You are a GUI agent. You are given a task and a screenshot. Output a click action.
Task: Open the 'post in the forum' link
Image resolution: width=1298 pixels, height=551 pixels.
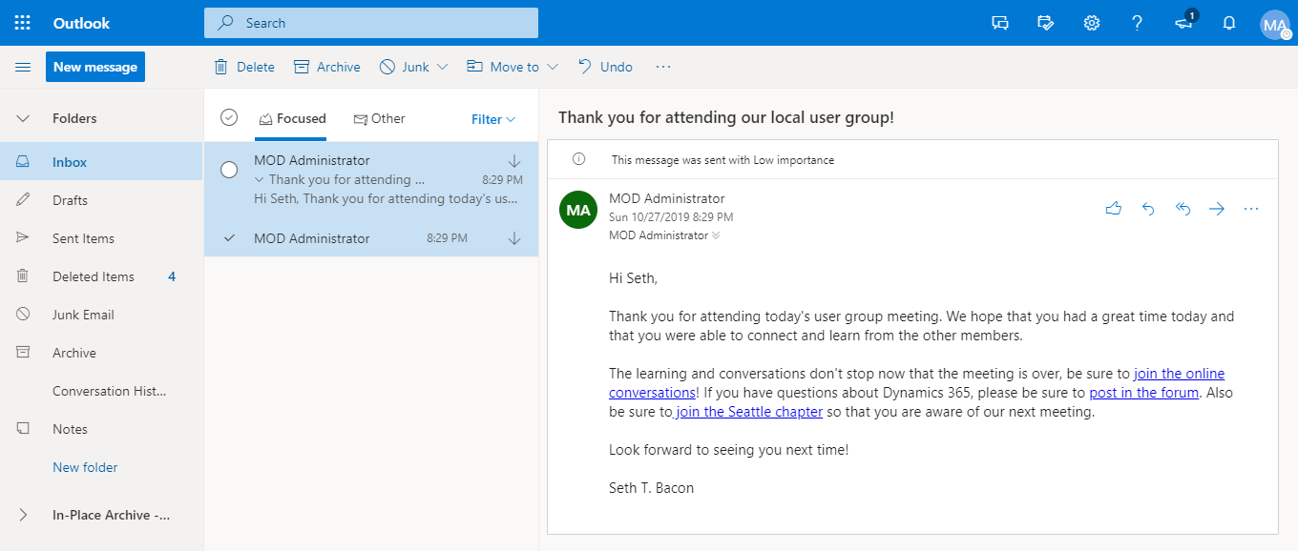pyautogui.click(x=1143, y=393)
